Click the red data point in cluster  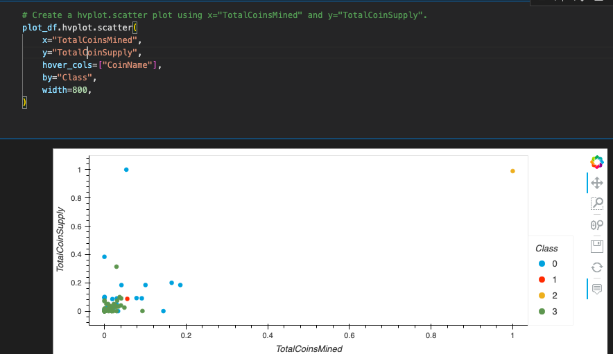point(127,299)
